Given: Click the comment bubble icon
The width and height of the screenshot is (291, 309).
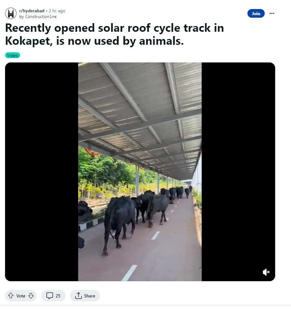Looking at the screenshot, I should (x=50, y=296).
